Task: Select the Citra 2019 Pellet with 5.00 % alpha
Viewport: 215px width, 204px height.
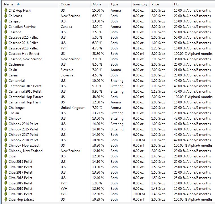Action: (108, 183)
